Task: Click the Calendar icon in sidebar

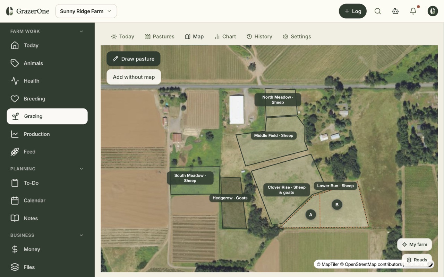Action: tap(15, 200)
